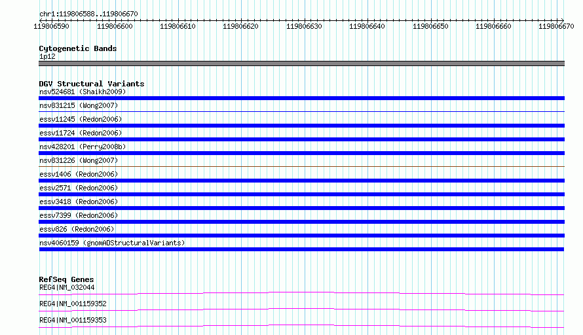Click ruler position 119806650

coord(430,26)
